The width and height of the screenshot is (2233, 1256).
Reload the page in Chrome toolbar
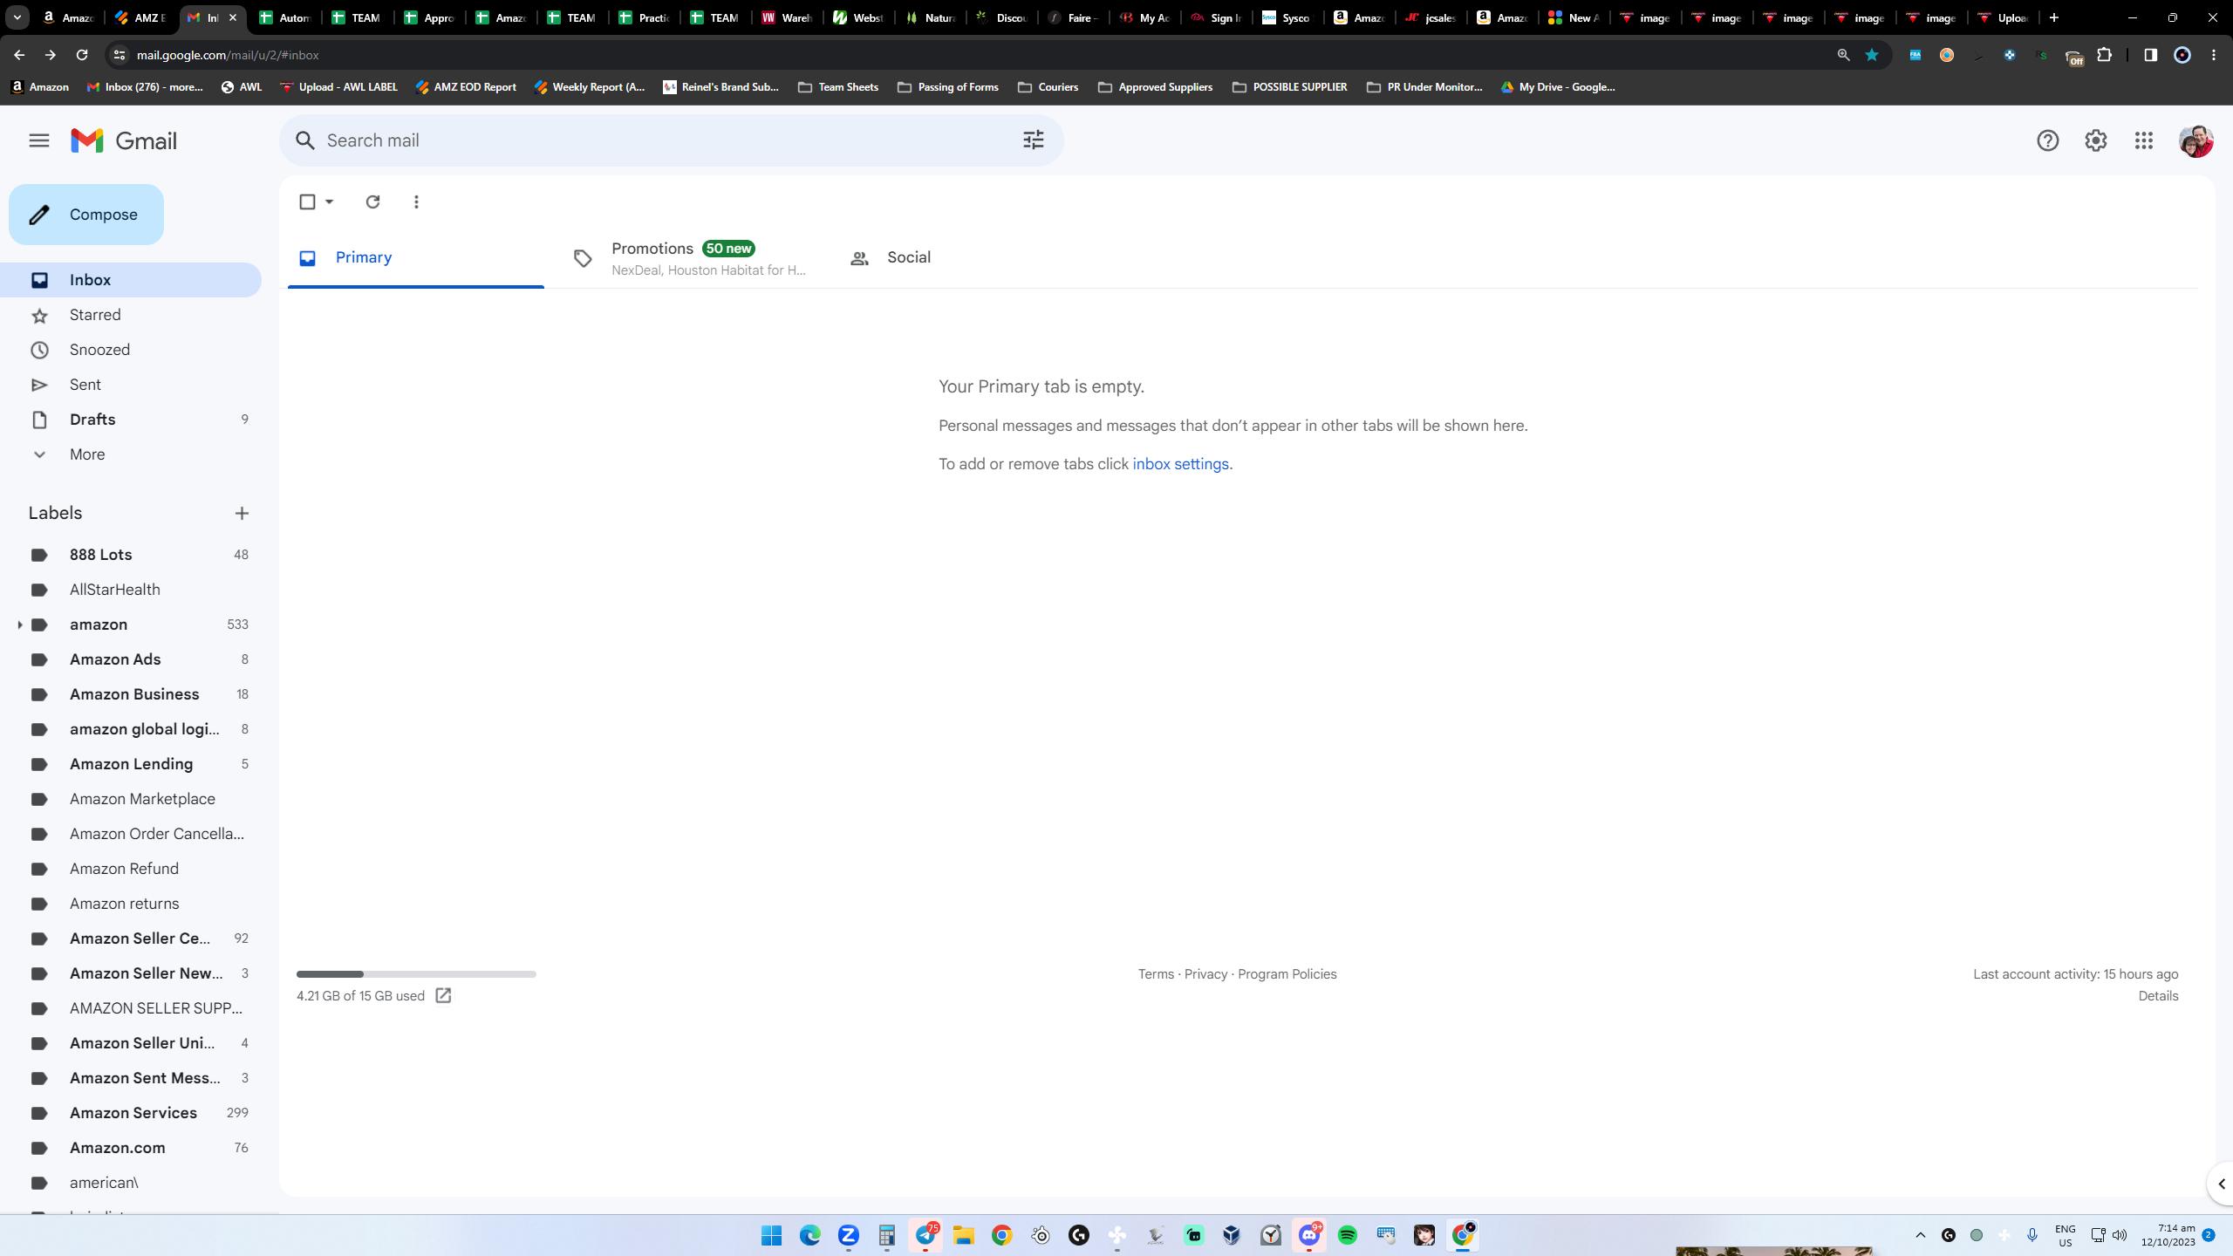[81, 55]
